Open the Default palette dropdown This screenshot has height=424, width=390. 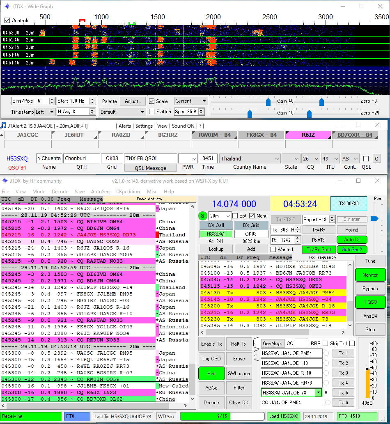point(122,112)
